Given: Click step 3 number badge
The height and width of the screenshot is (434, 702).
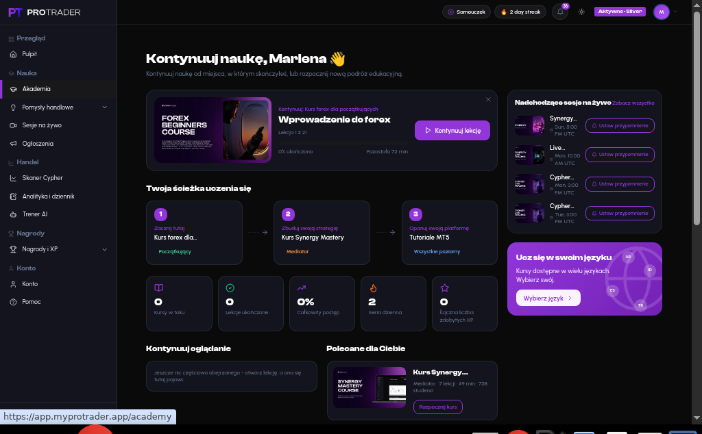Looking at the screenshot, I should (415, 214).
